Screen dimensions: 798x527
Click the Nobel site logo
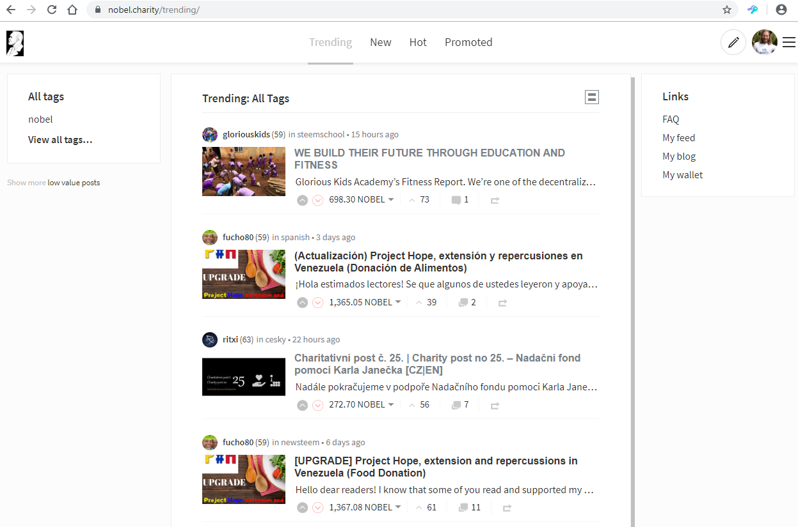[x=15, y=43]
